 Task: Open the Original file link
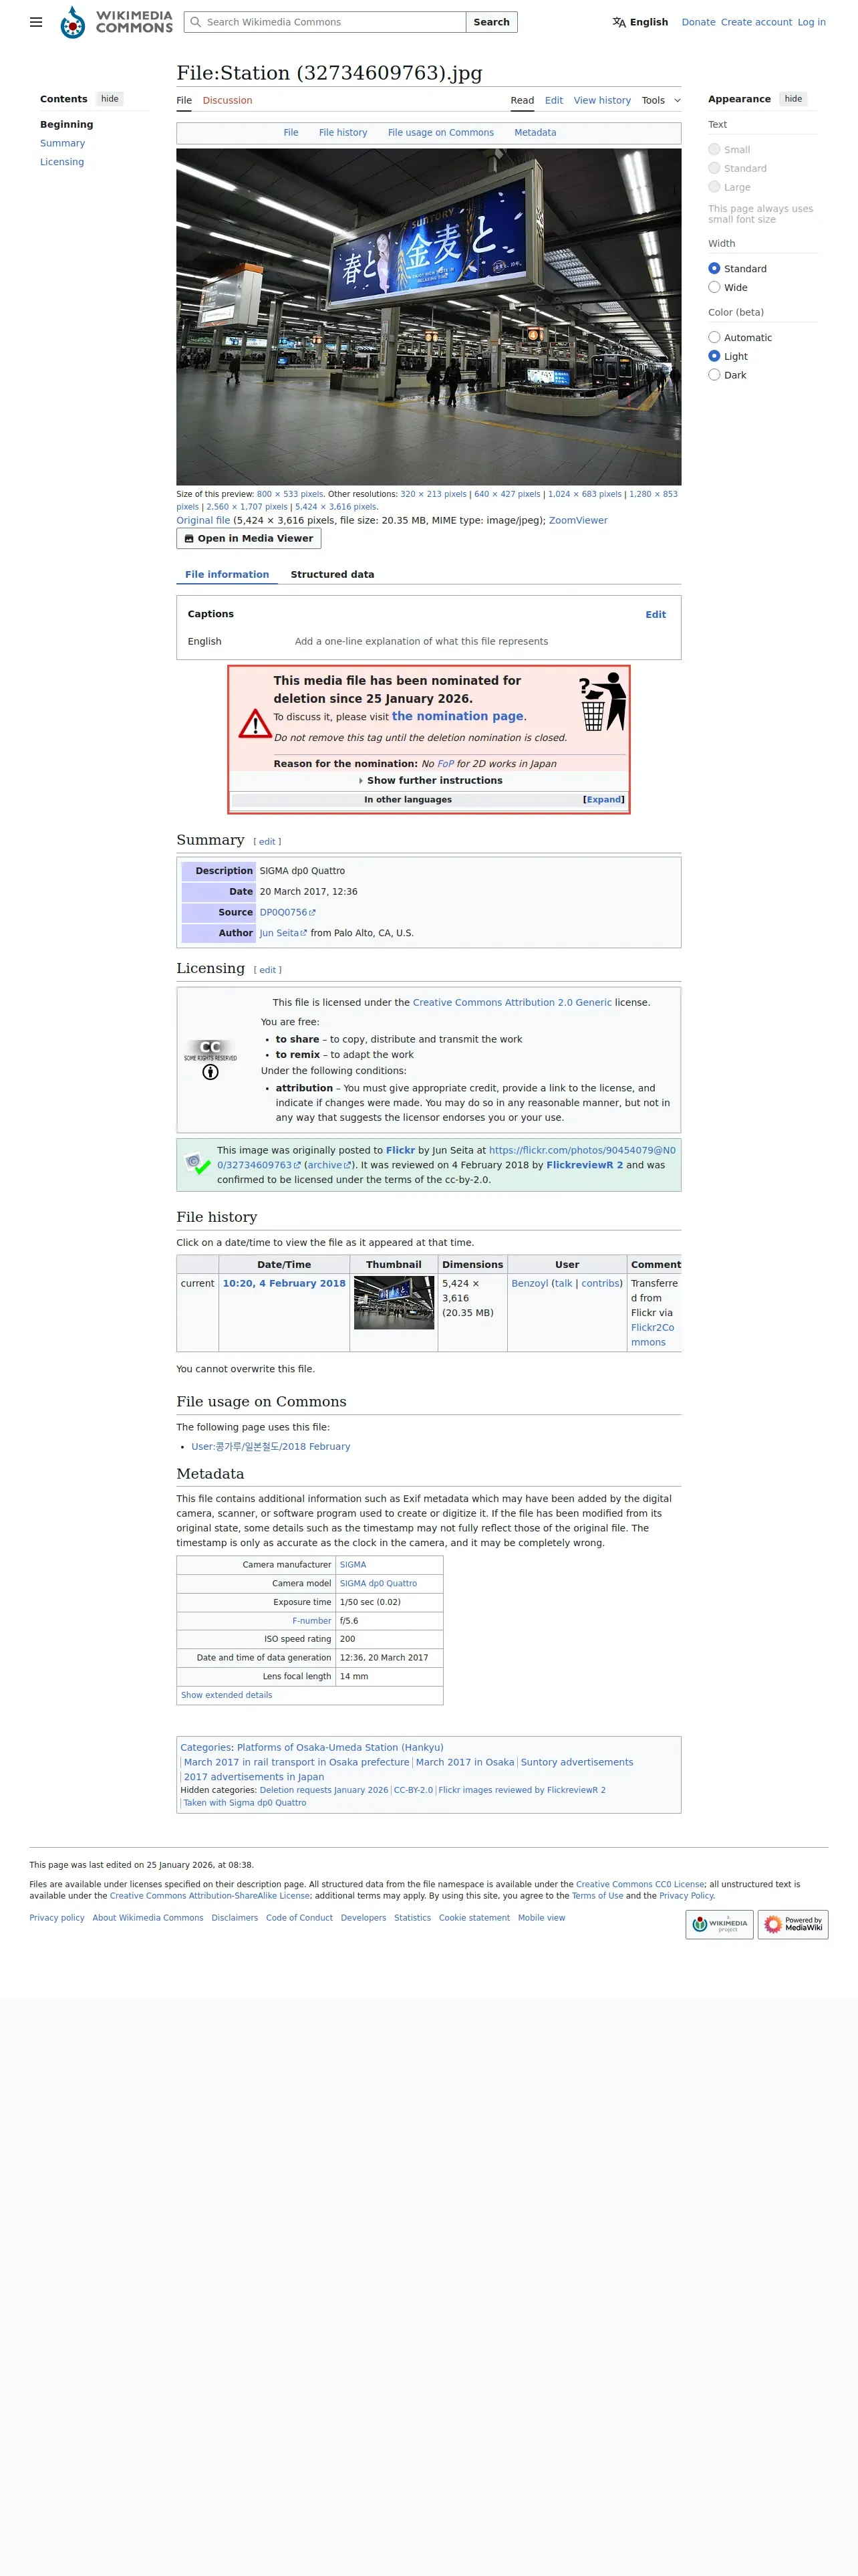click(202, 520)
